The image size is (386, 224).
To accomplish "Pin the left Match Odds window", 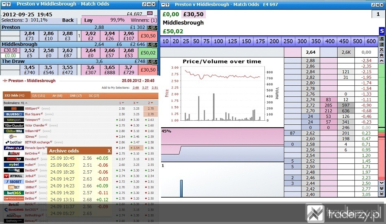I will (x=149, y=4).
